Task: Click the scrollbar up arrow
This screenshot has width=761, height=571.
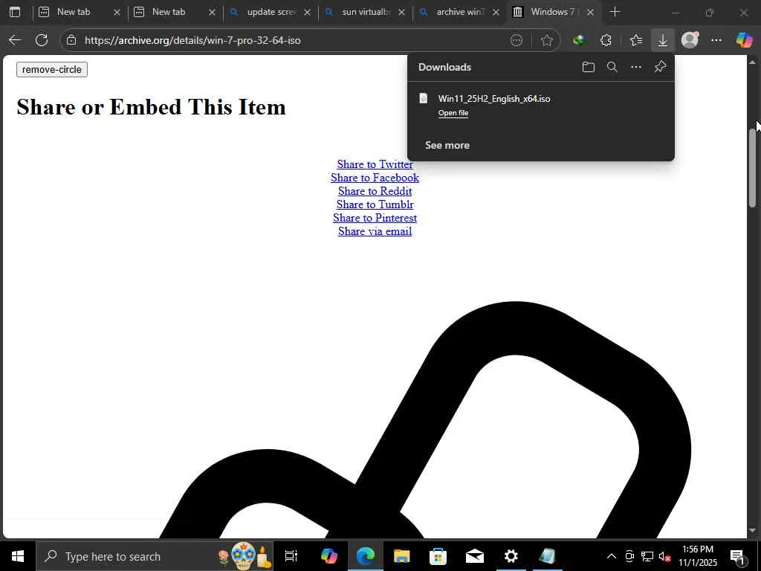Action: pos(752,62)
